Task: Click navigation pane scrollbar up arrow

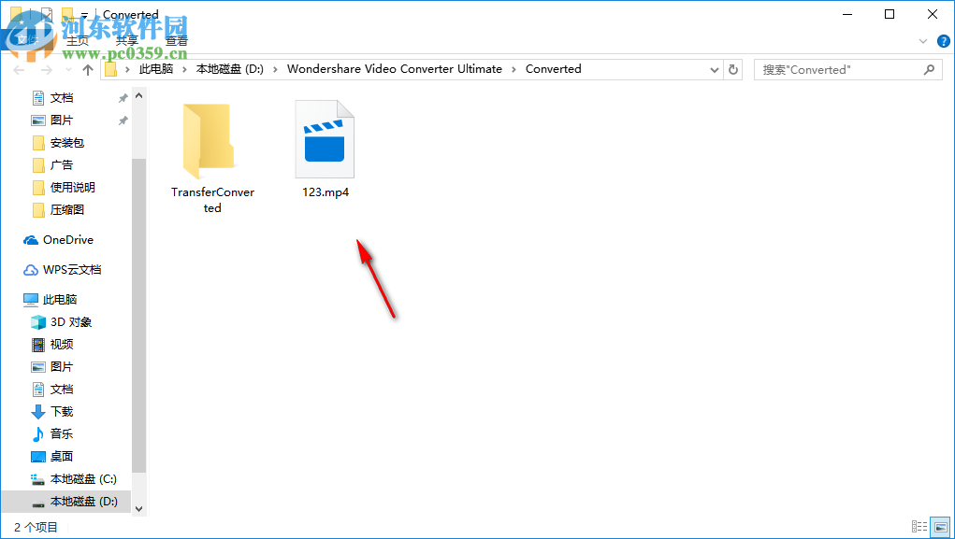Action: tap(138, 95)
